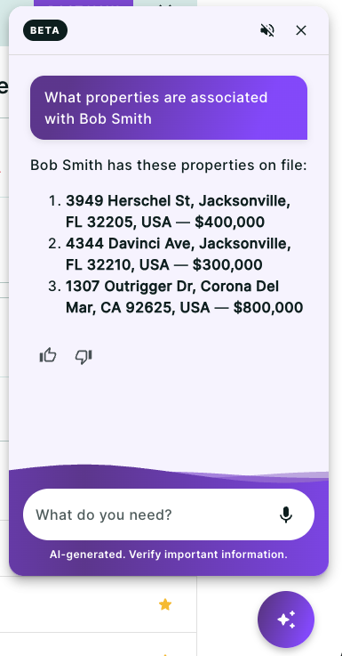The height and width of the screenshot is (656, 342).
Task: Click the "AI-generated. Verify important information." disclaimer
Action: pos(168,555)
